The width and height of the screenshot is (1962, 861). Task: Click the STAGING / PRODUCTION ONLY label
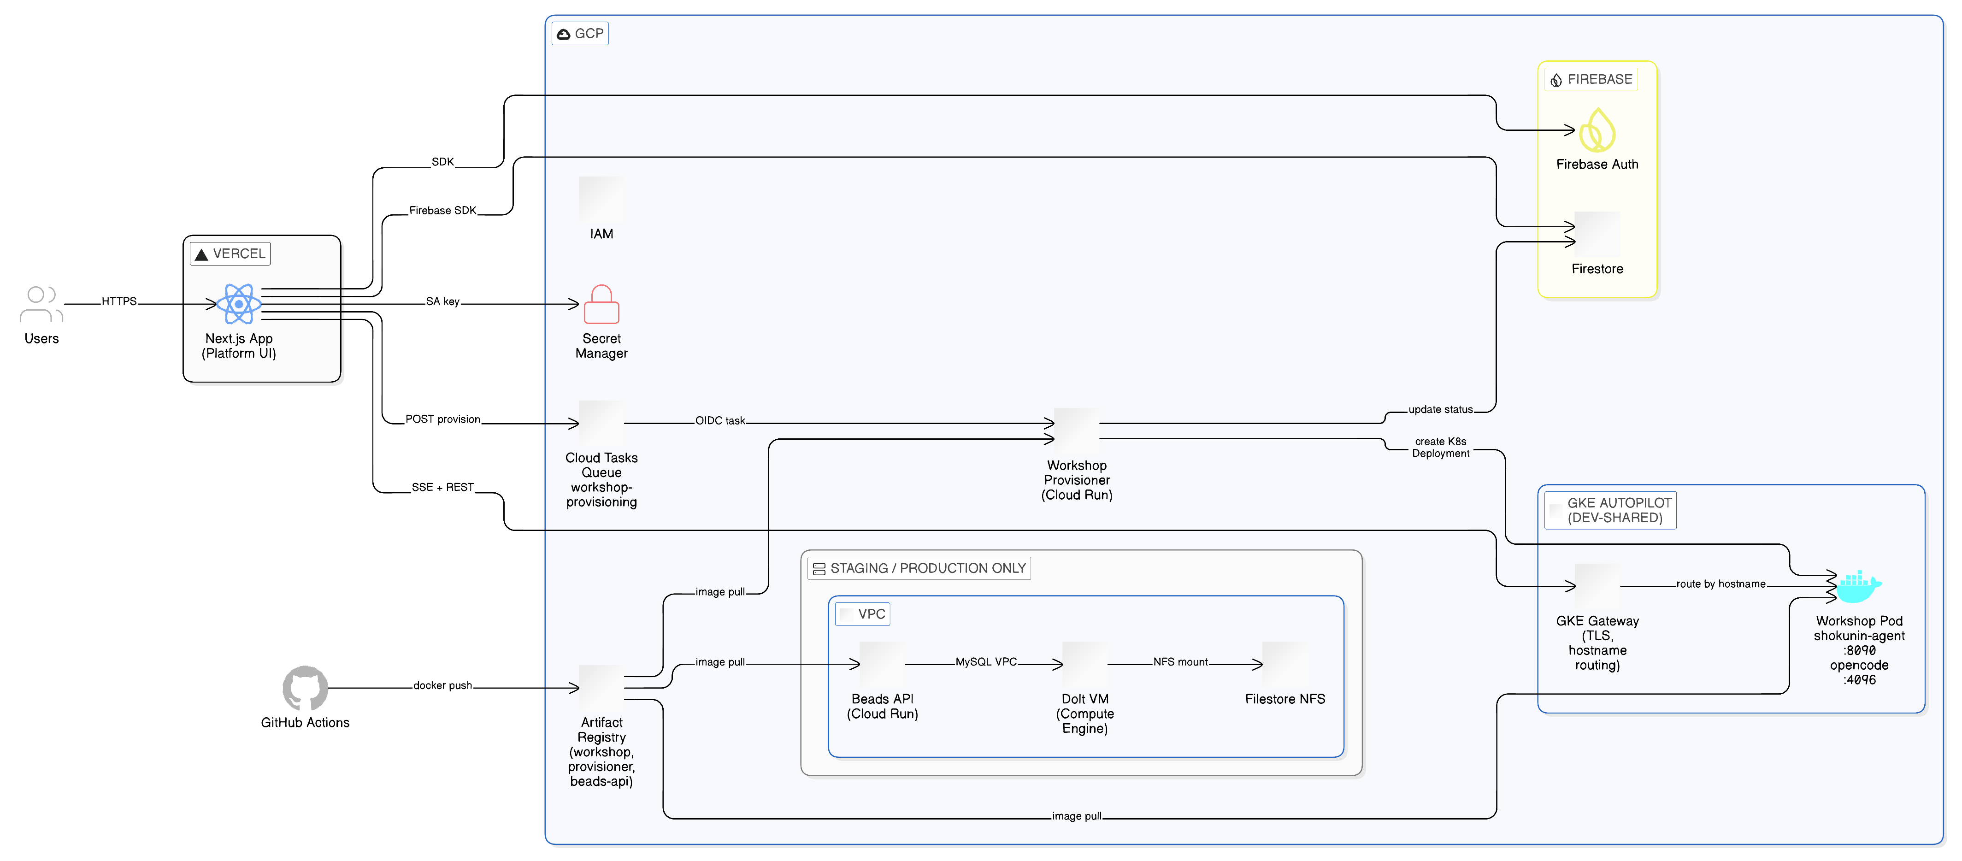point(919,568)
